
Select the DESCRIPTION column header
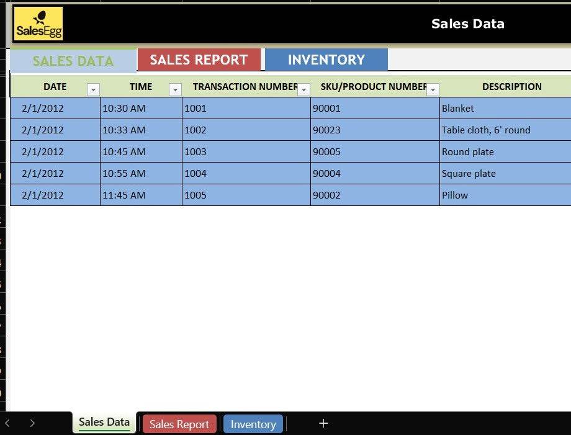pyautogui.click(x=511, y=87)
